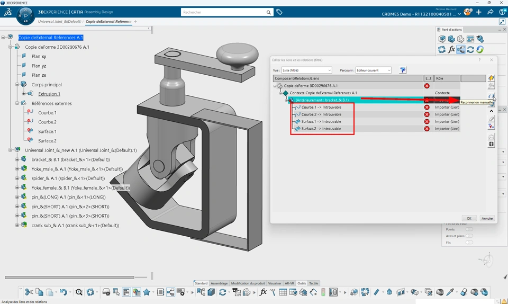The image size is (508, 304).
Task: Click the blue star favorites icon in toolbar
Action: pyautogui.click(x=147, y=292)
